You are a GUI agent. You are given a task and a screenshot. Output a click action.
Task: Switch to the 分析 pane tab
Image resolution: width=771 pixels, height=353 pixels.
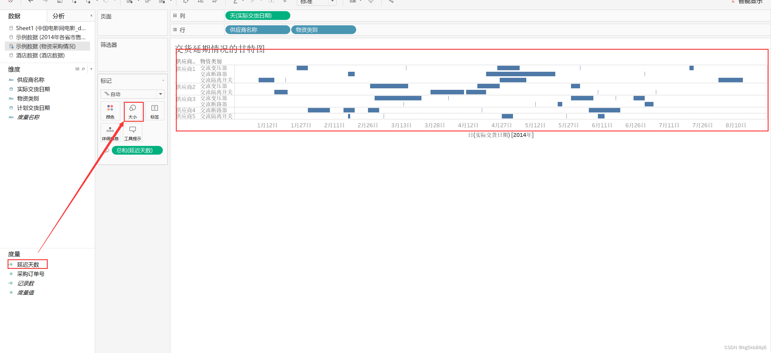(58, 16)
